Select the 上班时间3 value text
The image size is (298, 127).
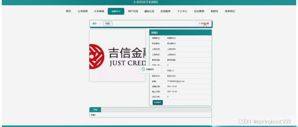pos(172,49)
